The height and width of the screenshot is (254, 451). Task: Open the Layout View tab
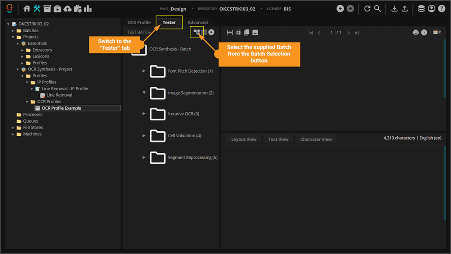[244, 139]
